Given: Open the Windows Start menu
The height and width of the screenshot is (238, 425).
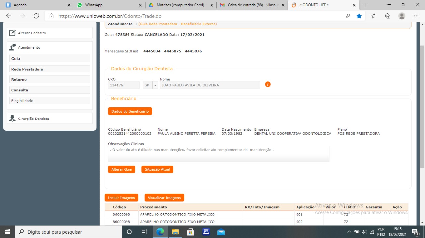Looking at the screenshot, I should (x=7, y=232).
